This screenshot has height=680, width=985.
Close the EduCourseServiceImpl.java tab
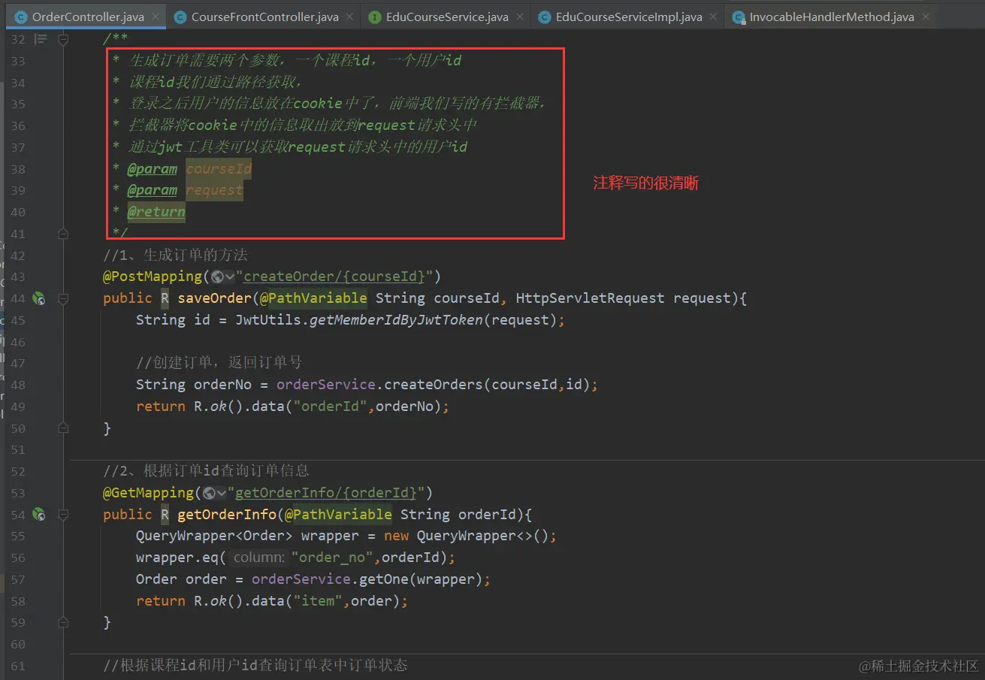pyautogui.click(x=714, y=17)
